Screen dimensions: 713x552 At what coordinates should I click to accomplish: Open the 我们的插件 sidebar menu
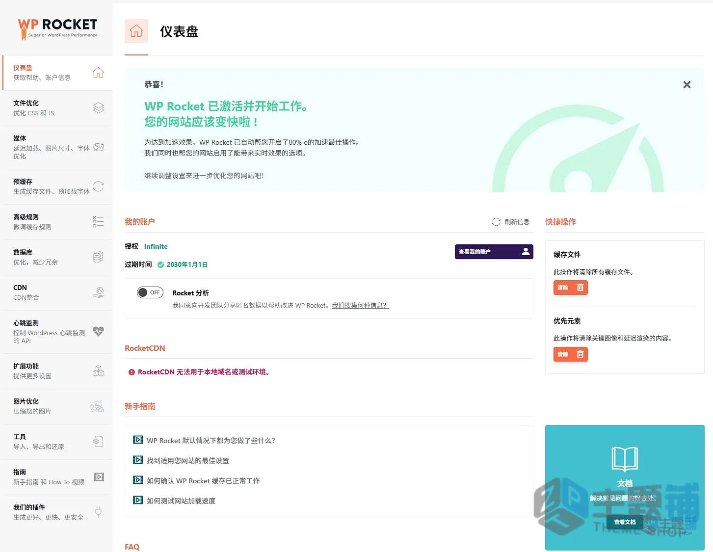click(58, 512)
